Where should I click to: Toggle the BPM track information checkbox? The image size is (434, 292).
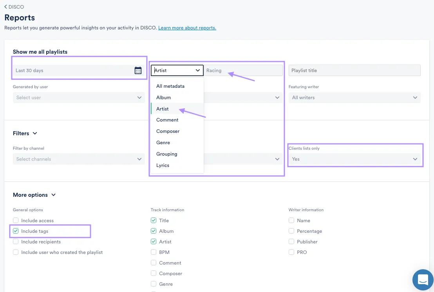[154, 252]
